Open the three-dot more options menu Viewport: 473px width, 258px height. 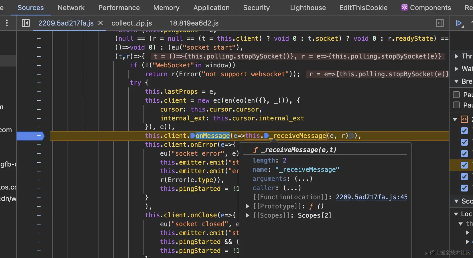pyautogui.click(x=7, y=23)
